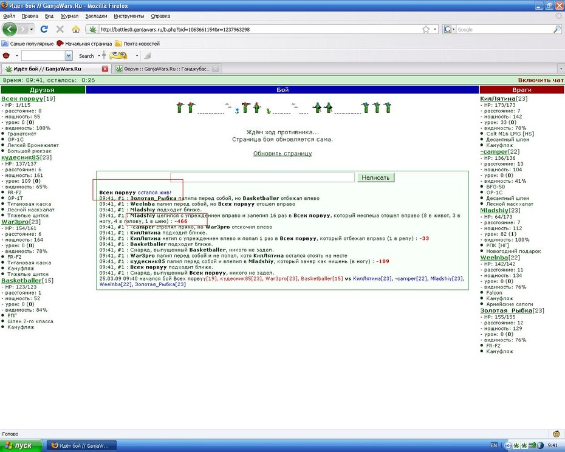Open the smiley icon dropdown arrow

click(137, 56)
